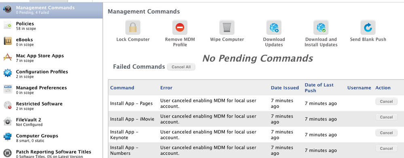Select Computer Groups in the sidebar
Viewport: 404px width, 158px height.
click(51, 138)
